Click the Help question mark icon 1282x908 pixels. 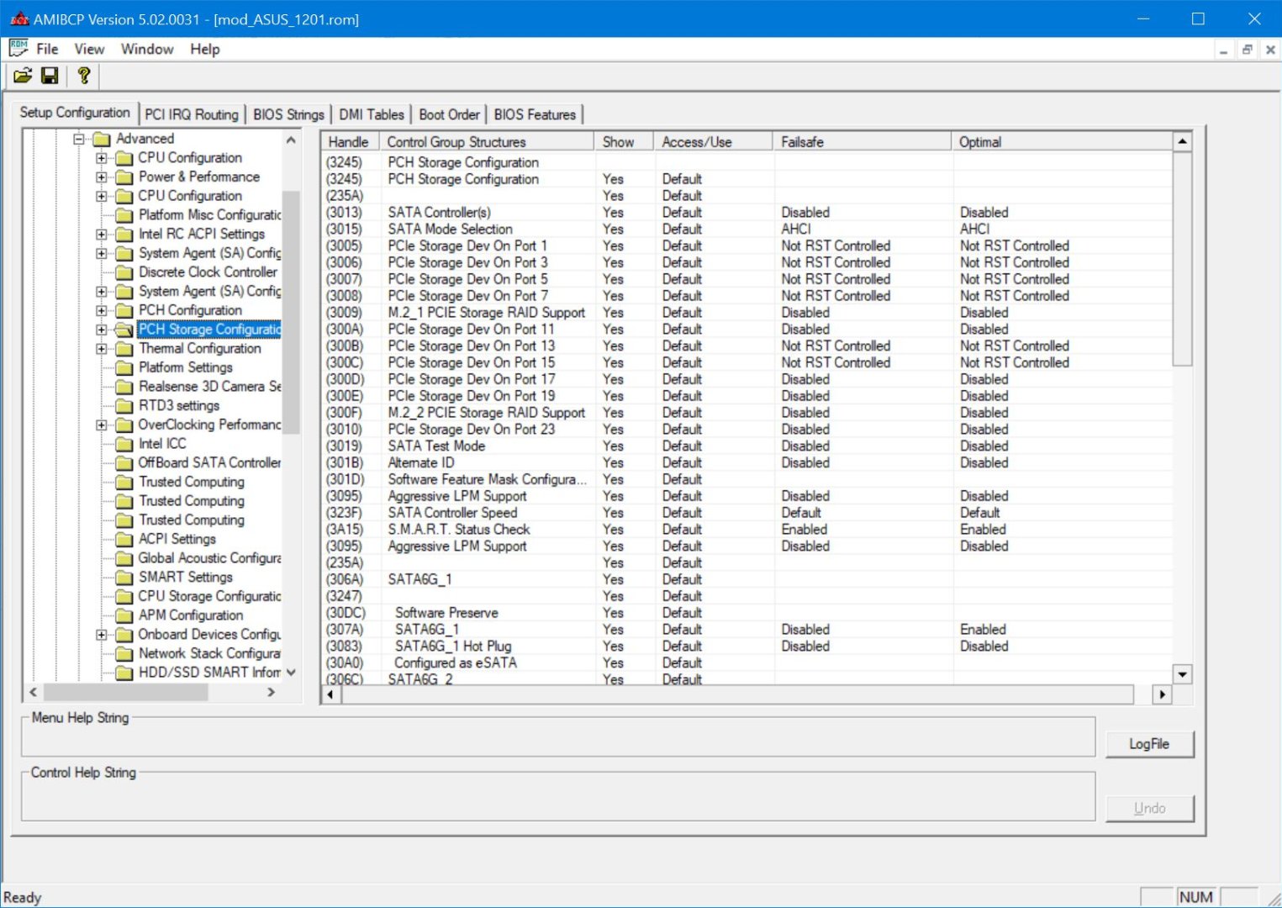coord(83,76)
